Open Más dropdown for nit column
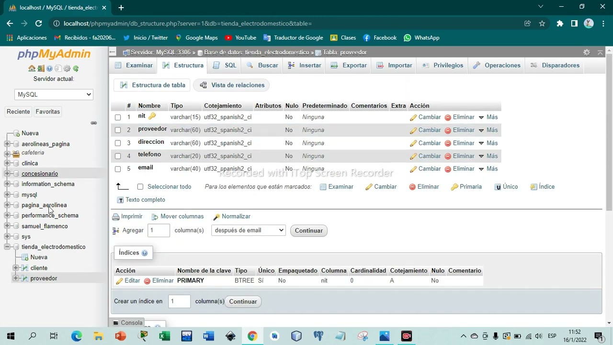 click(x=488, y=117)
